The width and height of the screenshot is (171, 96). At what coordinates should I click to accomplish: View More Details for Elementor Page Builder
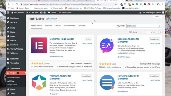click(87, 43)
